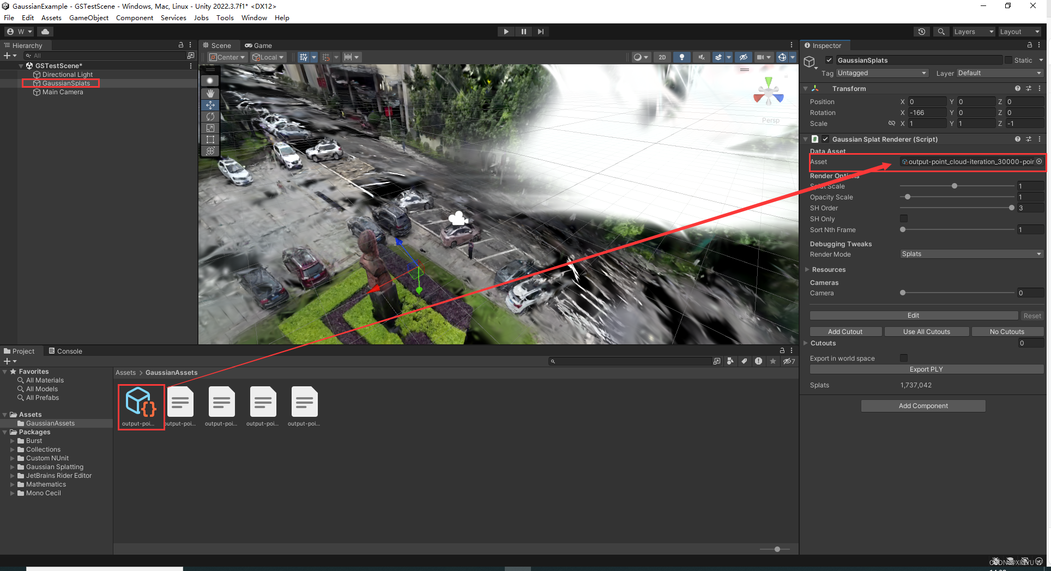Adjust the Opacity Scale slider
This screenshot has width=1051, height=571.
point(907,197)
